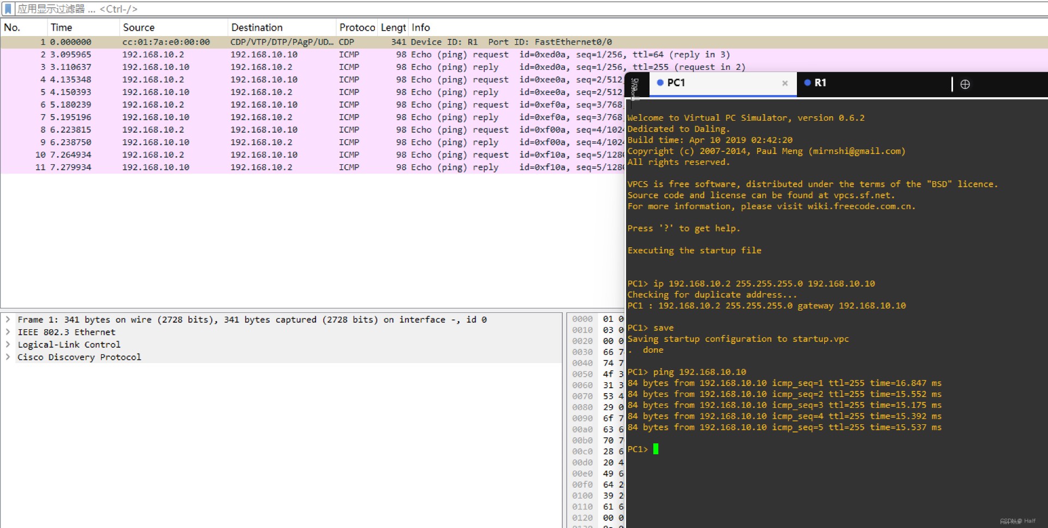Close the PC1 terminal tab
The image size is (1048, 528).
tap(785, 84)
